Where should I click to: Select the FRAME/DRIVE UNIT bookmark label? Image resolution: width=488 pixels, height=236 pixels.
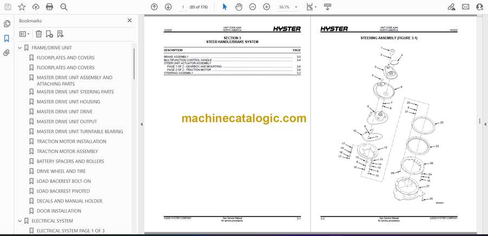coord(52,48)
